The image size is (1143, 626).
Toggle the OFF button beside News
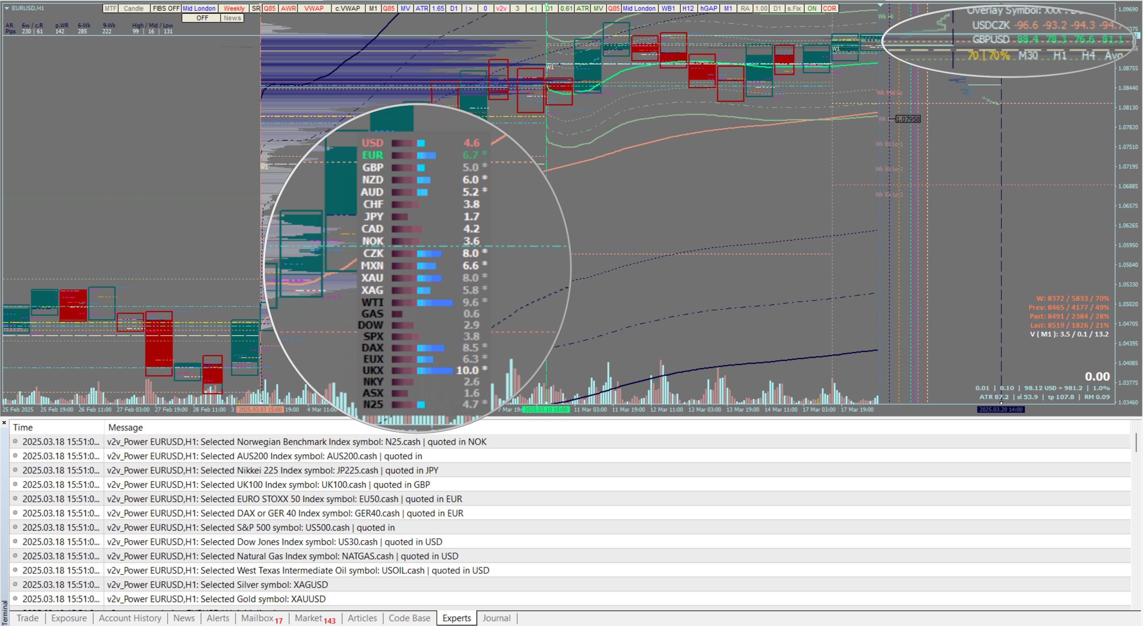click(x=202, y=18)
